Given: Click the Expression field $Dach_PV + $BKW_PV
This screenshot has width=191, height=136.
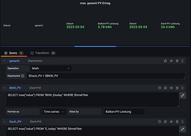Looking at the screenshot, I should coord(106,76).
